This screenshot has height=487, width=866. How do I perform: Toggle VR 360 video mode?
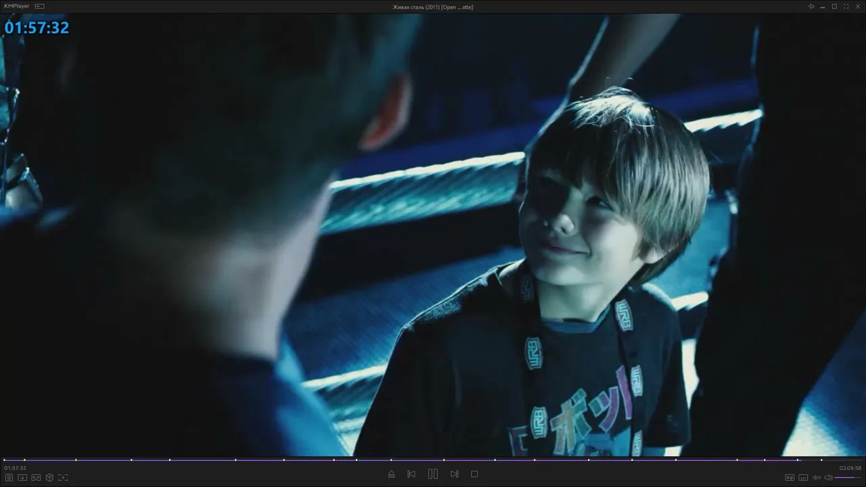36,478
